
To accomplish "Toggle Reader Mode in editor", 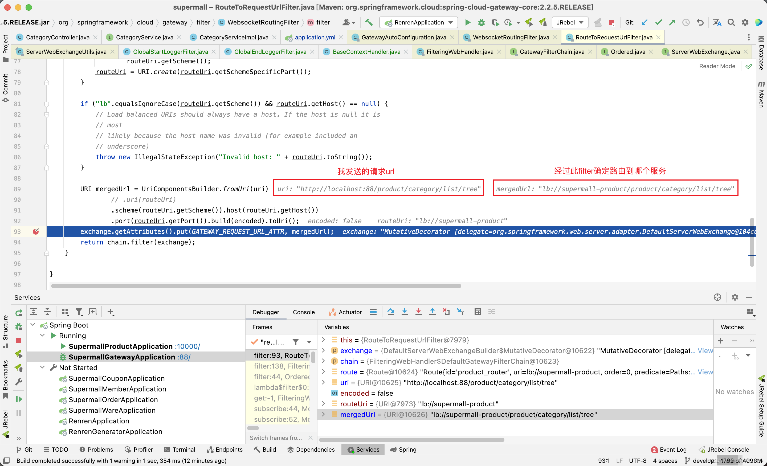I will (717, 66).
